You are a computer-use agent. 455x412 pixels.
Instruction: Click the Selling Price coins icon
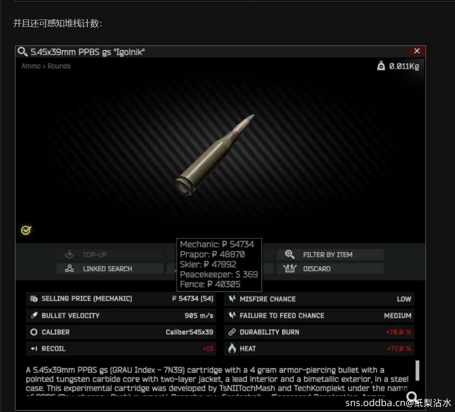[34, 299]
